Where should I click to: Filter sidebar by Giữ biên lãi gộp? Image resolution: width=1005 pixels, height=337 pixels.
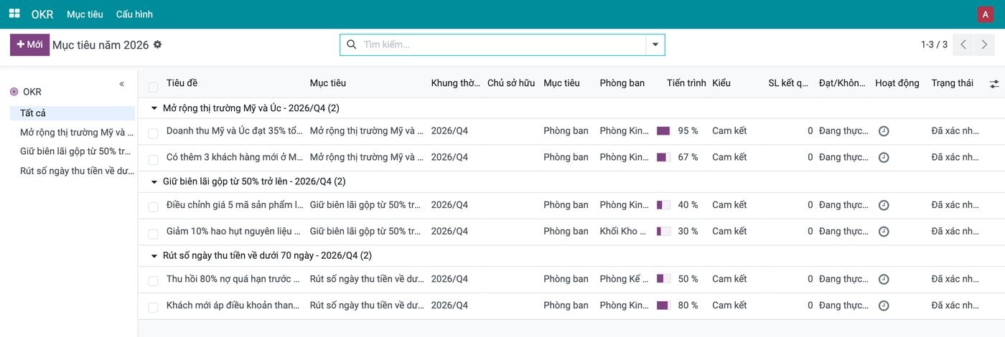77,151
